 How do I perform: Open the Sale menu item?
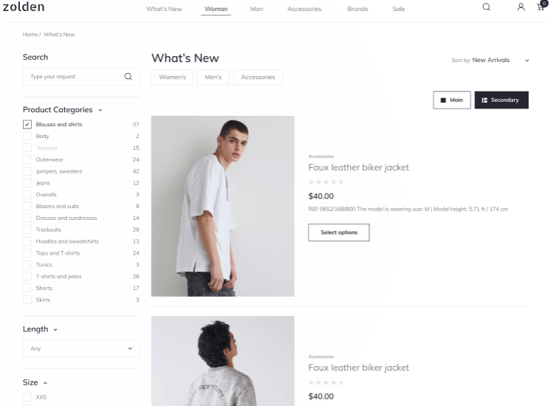tap(399, 9)
